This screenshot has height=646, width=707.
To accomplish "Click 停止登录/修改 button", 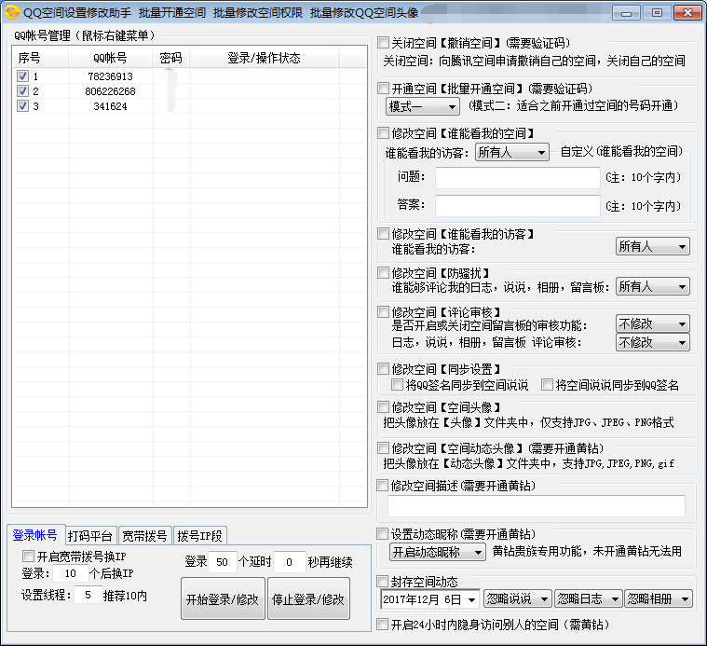I will pyautogui.click(x=309, y=599).
